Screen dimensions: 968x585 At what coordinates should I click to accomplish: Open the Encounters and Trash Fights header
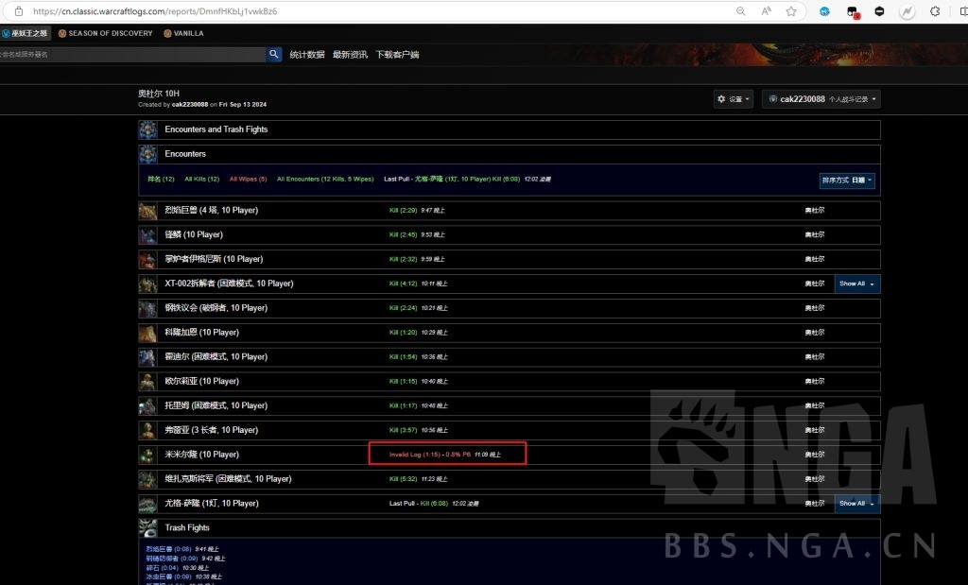coord(510,129)
